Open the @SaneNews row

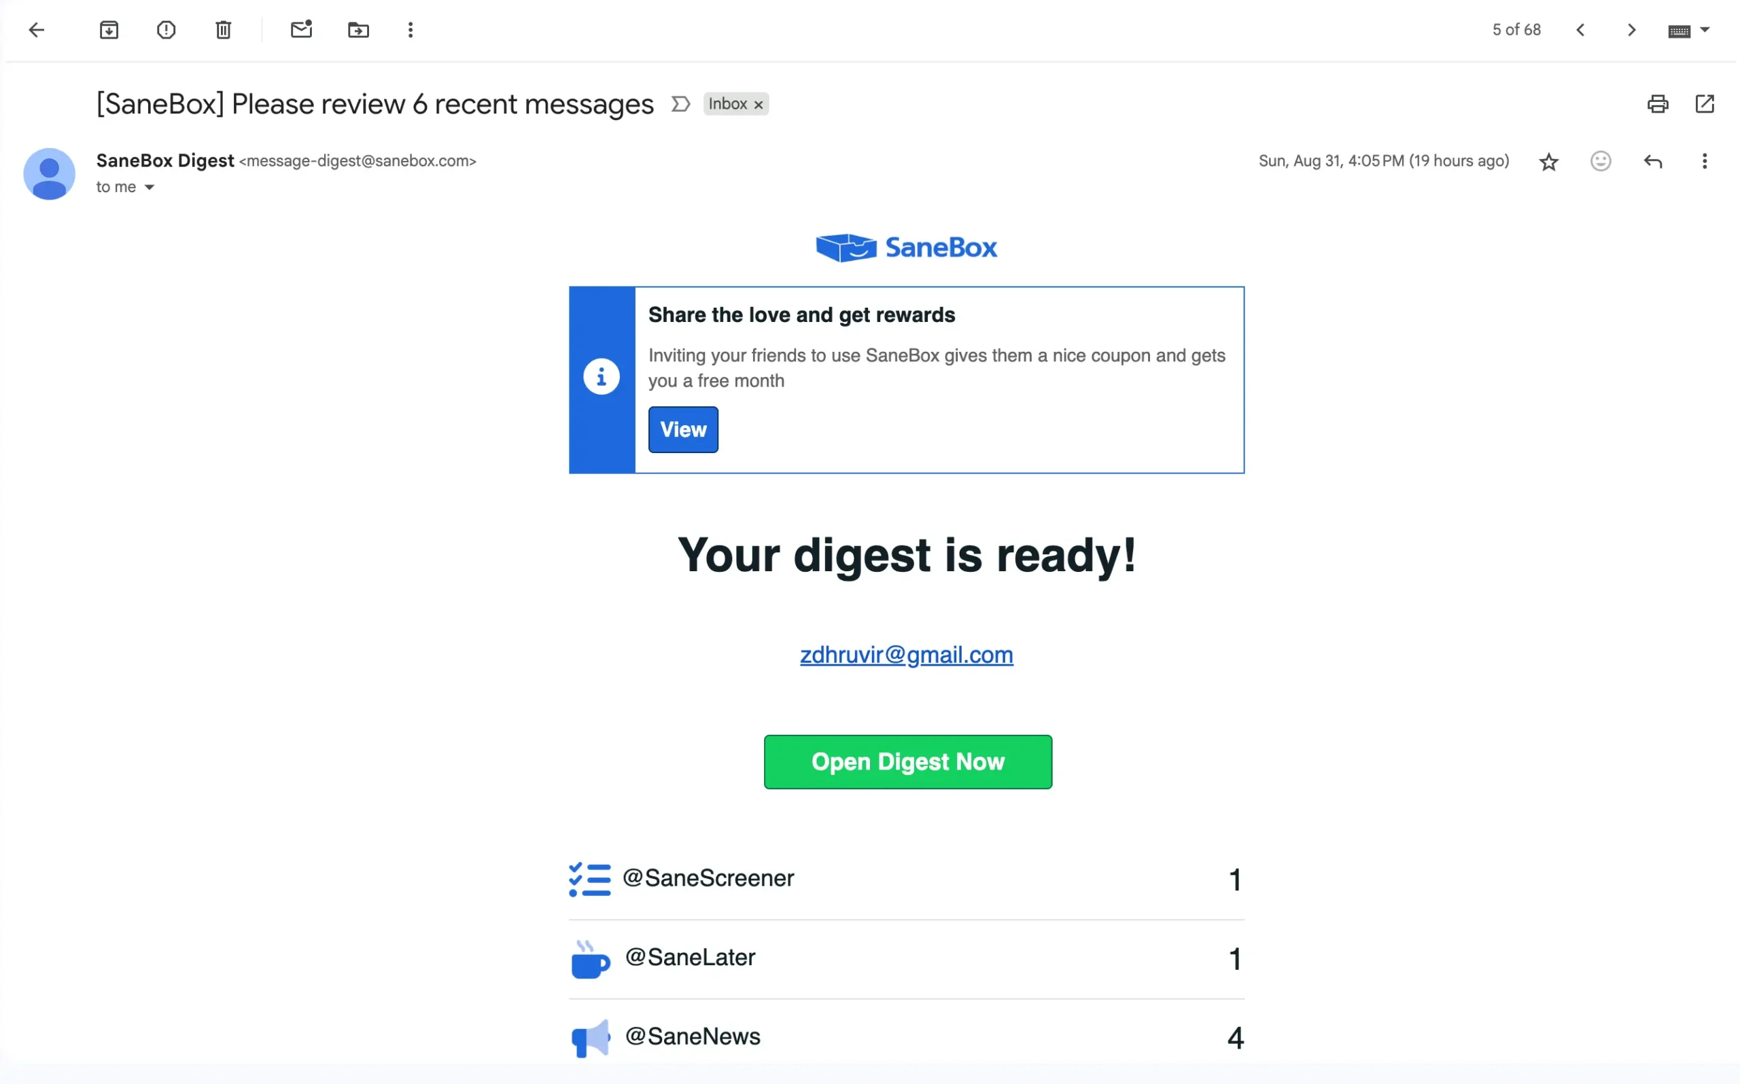pyautogui.click(x=907, y=1038)
